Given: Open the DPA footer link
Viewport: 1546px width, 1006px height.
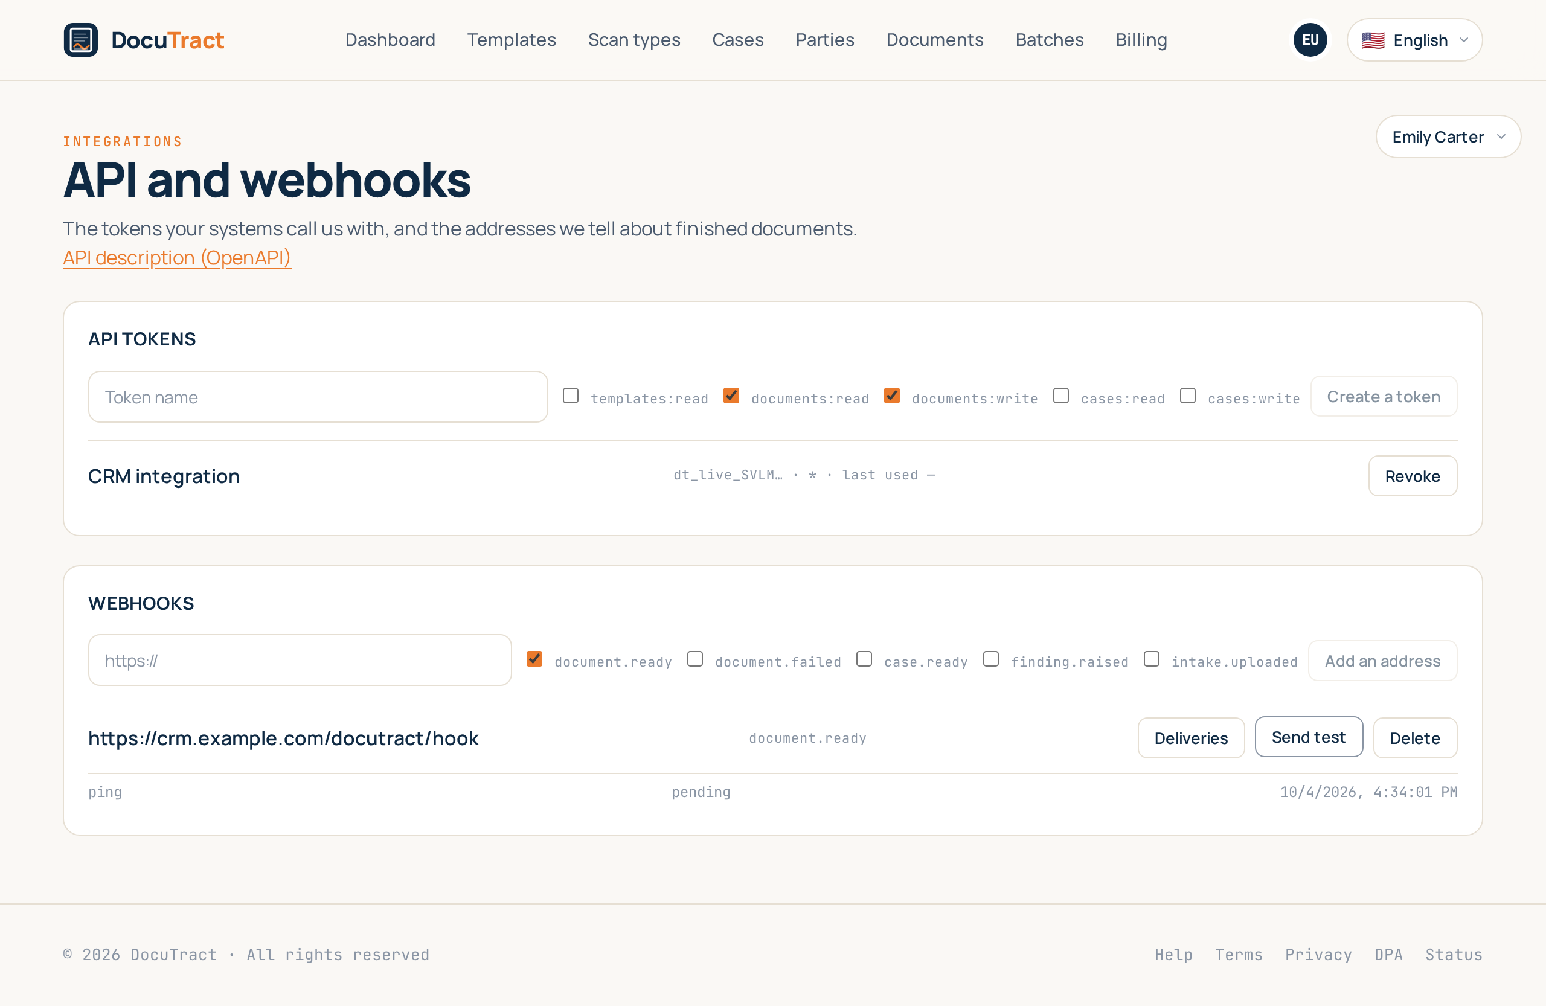Looking at the screenshot, I should tap(1388, 955).
